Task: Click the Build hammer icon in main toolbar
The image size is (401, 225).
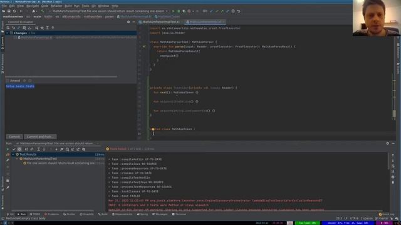Action: click(43, 11)
